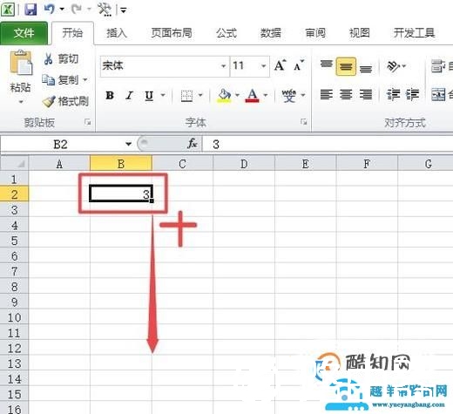
Task: Expand the 粘贴 options arrow
Action: [x=21, y=102]
